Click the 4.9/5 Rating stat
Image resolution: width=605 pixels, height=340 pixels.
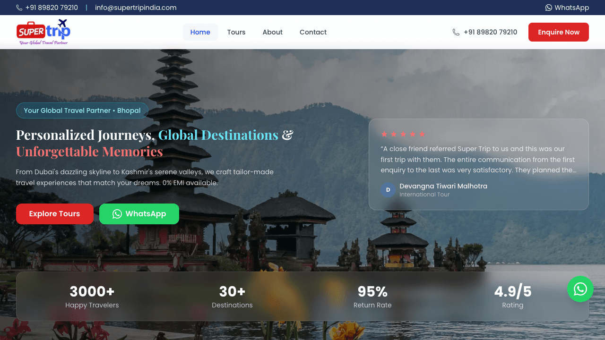coord(513,297)
